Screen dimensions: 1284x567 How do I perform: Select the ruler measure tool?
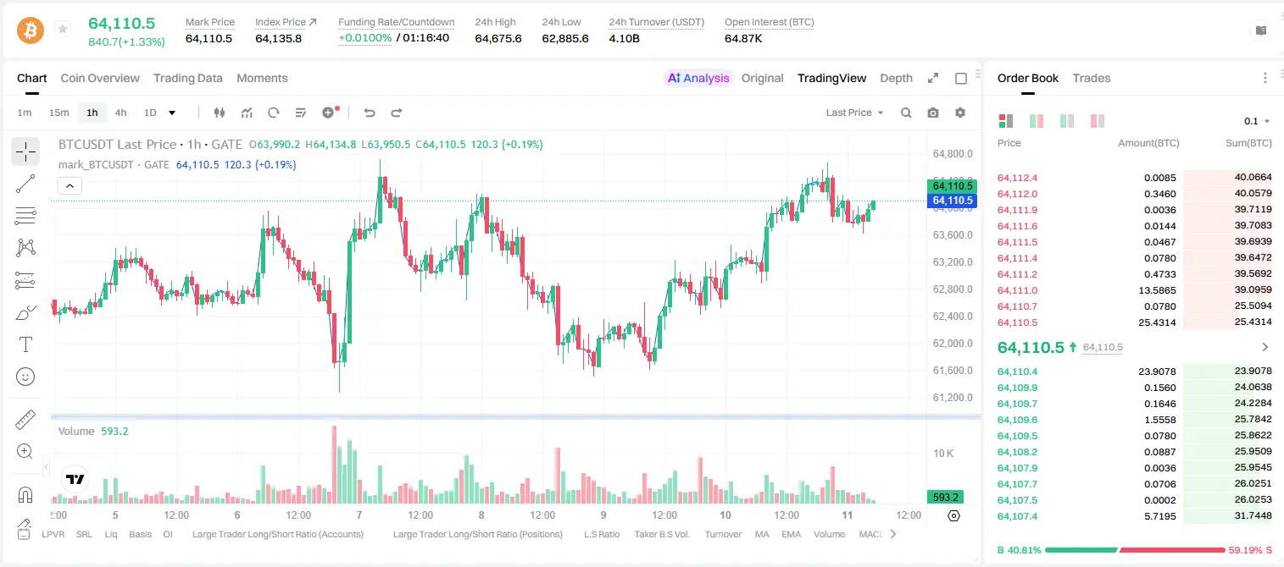click(x=25, y=420)
